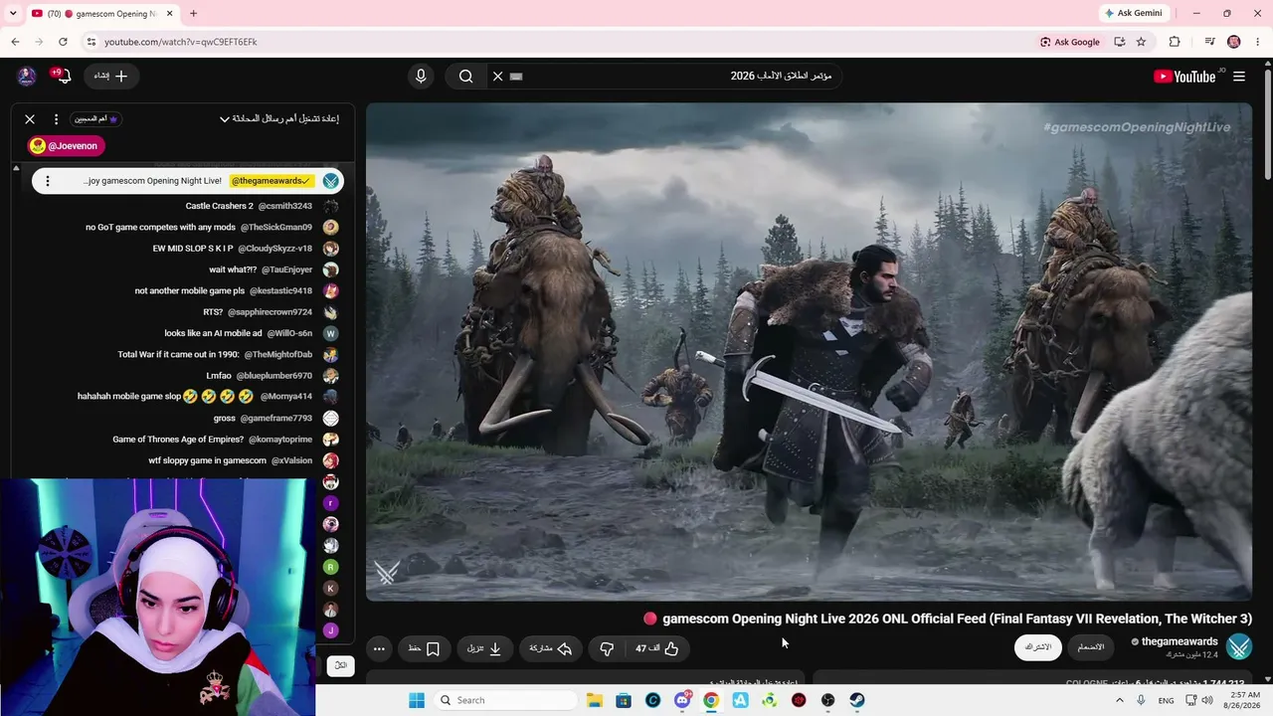
Task: Clear the YouTube search box with the X
Action: coord(498,77)
